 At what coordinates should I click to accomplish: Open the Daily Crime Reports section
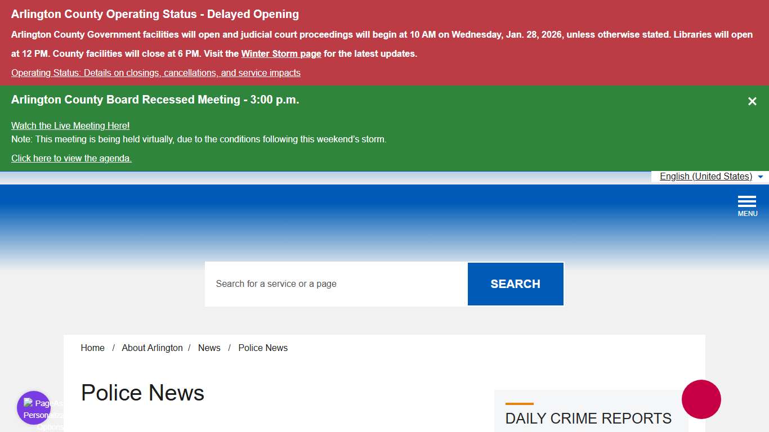[x=588, y=418]
